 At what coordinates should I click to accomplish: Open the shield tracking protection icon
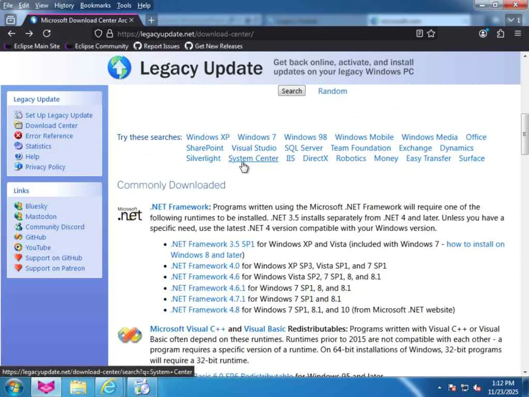click(x=98, y=34)
